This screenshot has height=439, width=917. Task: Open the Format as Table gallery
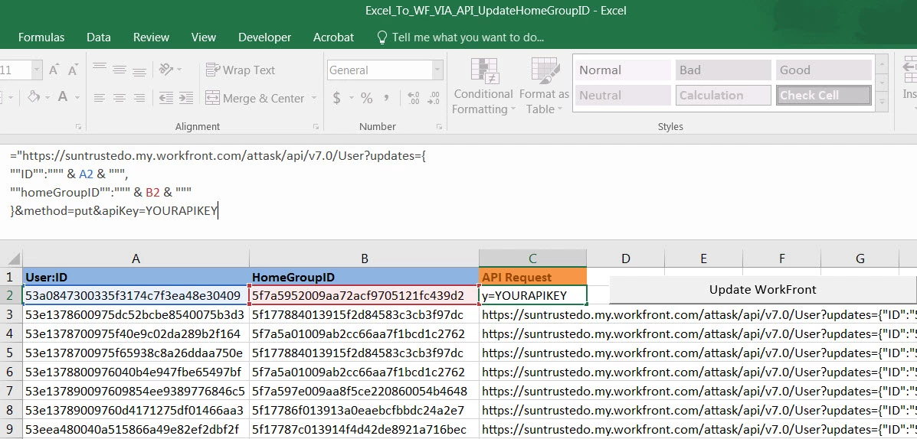point(544,86)
